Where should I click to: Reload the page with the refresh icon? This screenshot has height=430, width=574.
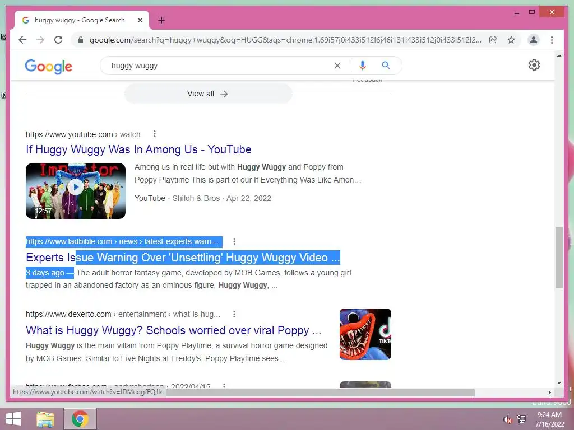pyautogui.click(x=58, y=40)
